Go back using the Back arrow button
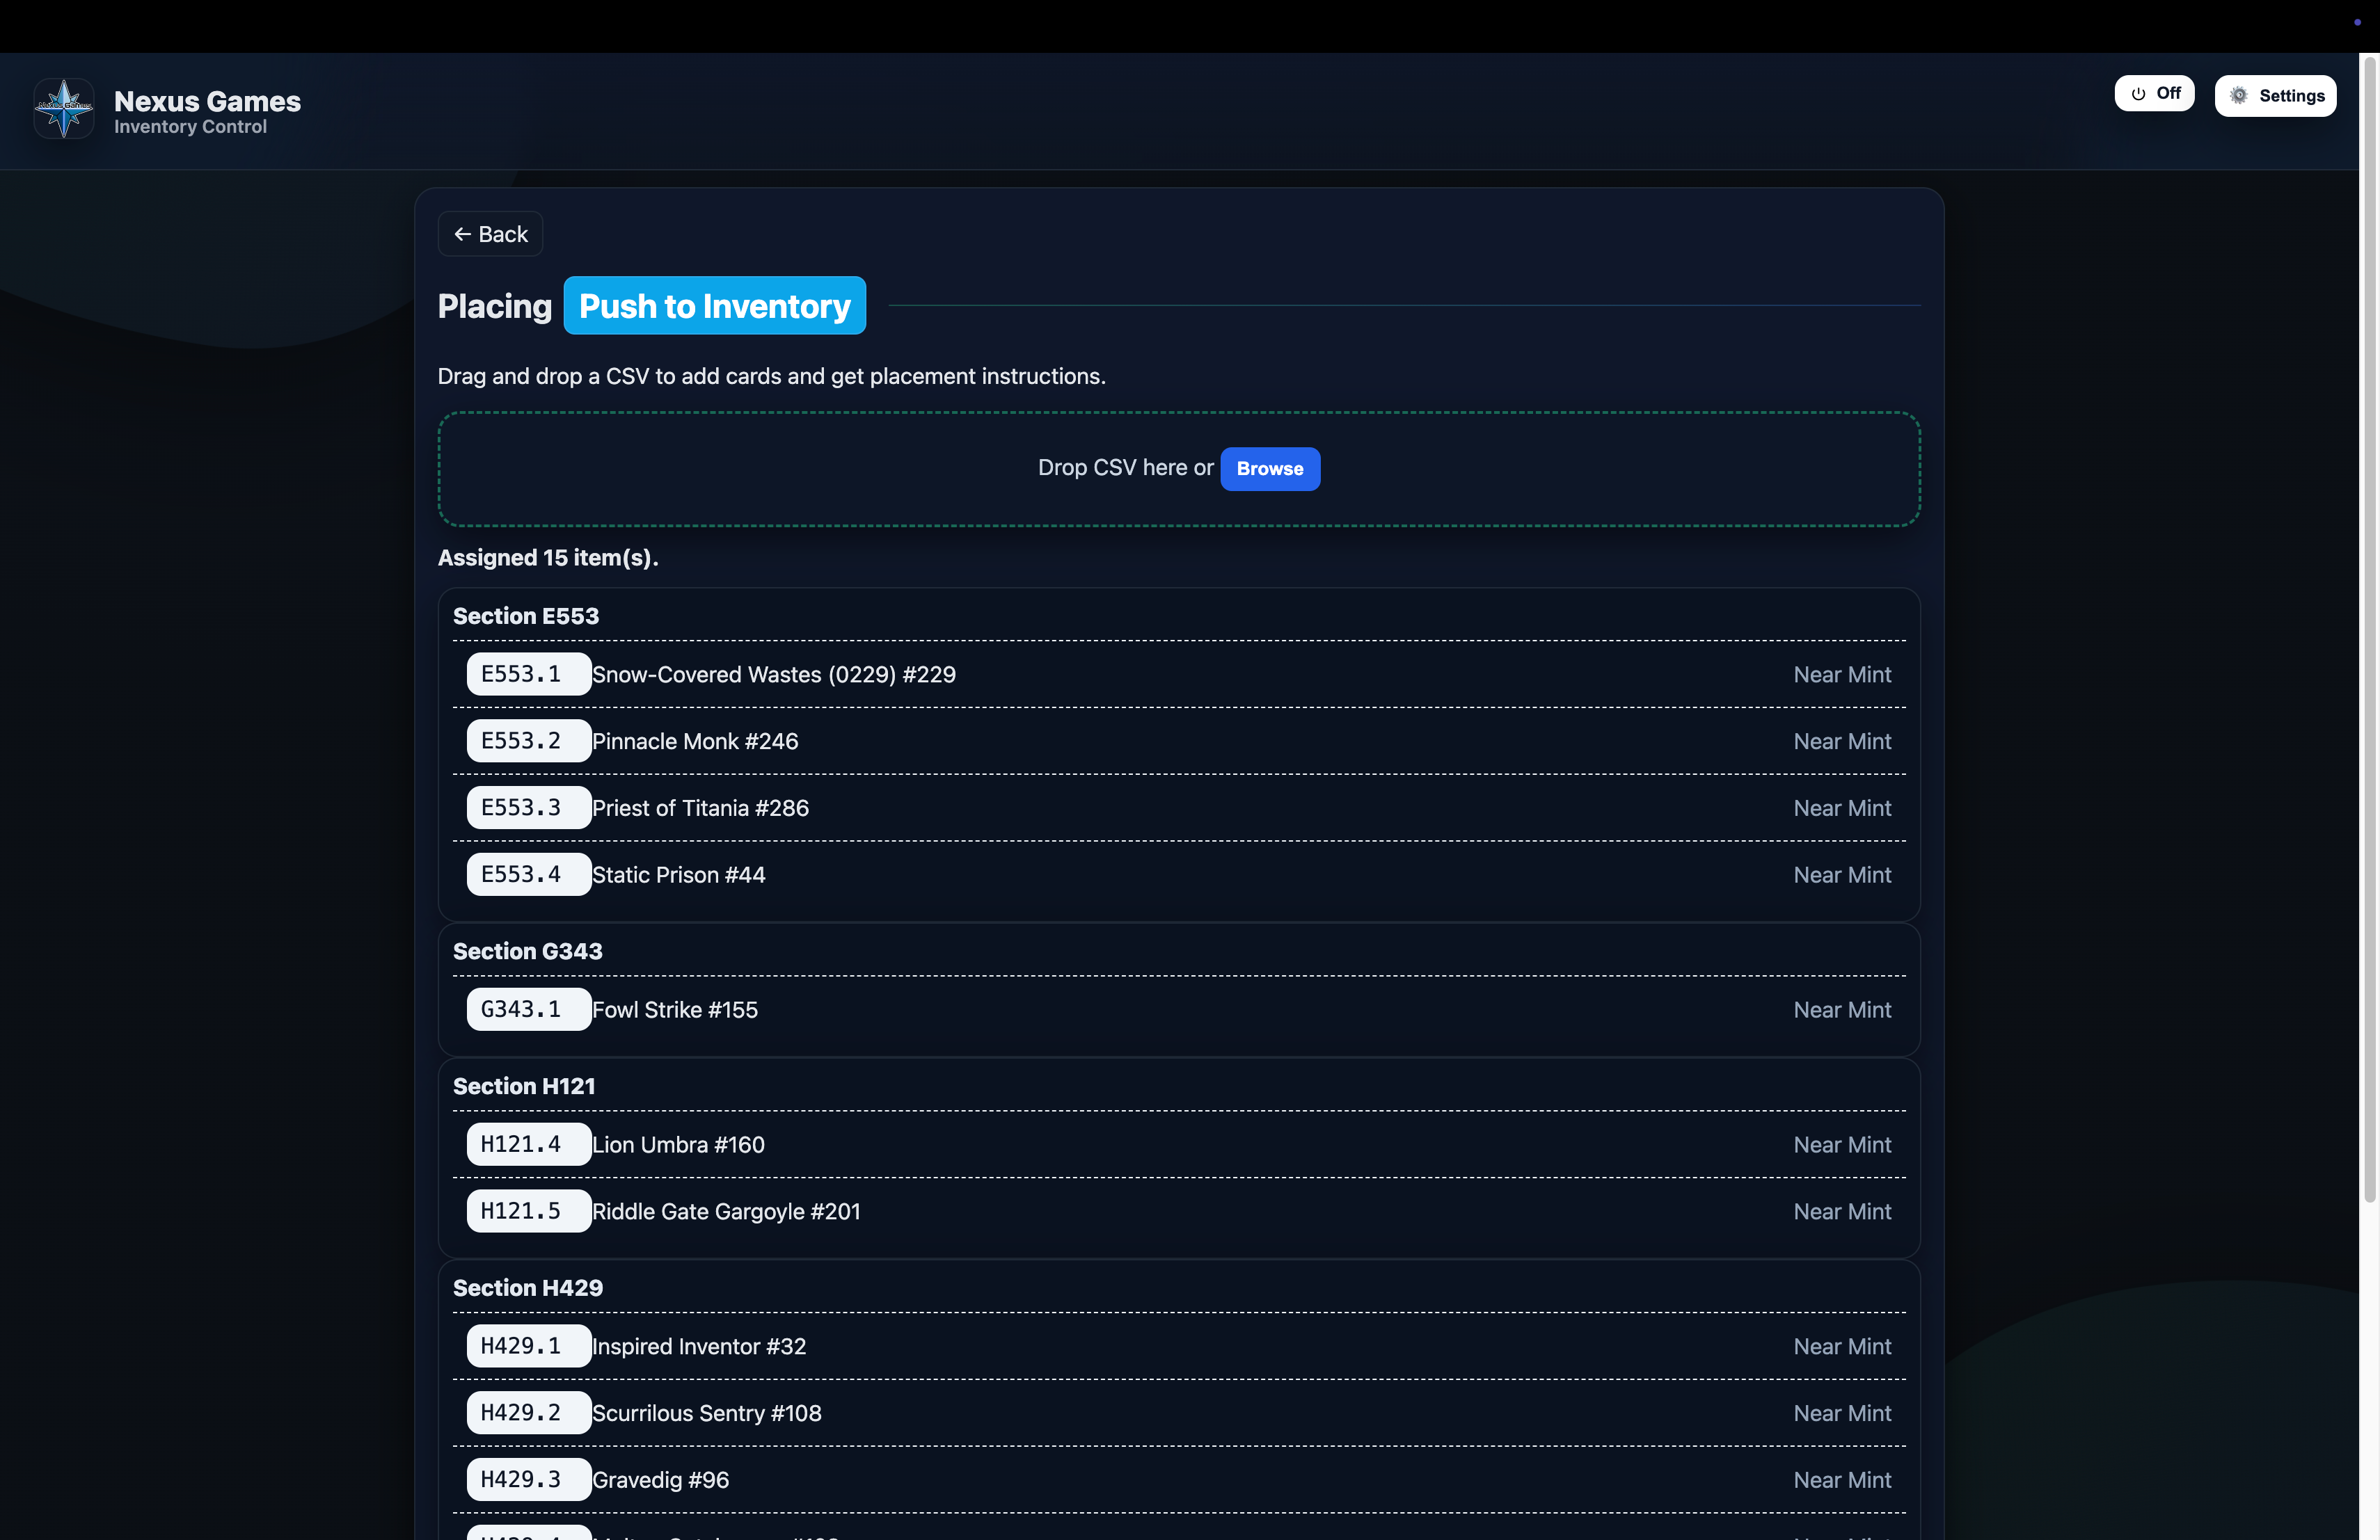The width and height of the screenshot is (2380, 1540). tap(490, 234)
